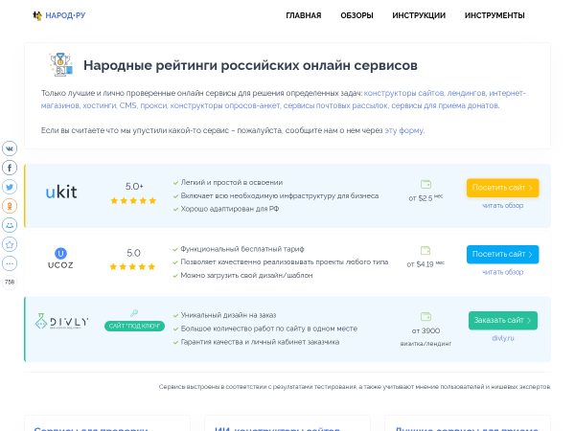
Task: Share page on VK social icon
Action: 10,148
